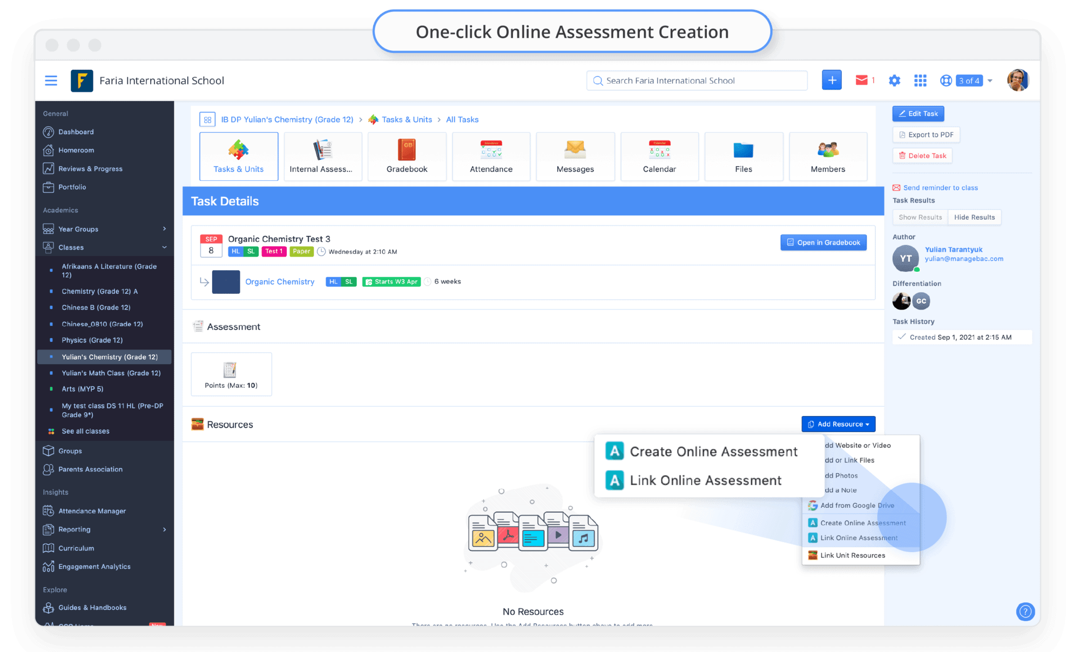Open Dashboard in the sidebar
The width and height of the screenshot is (1080, 652).
(76, 132)
